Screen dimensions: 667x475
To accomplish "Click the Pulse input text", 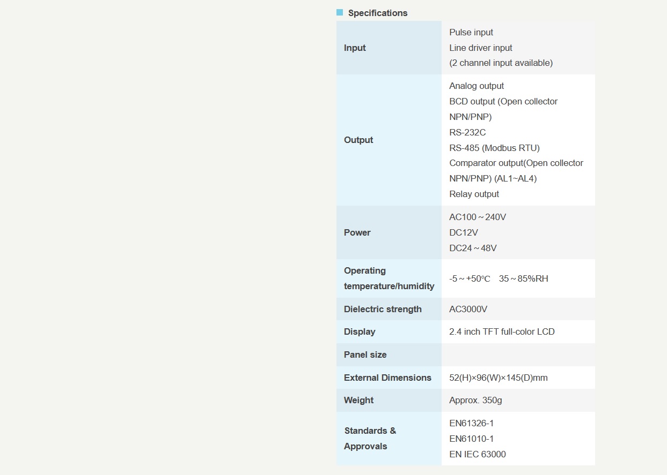I will pyautogui.click(x=471, y=32).
